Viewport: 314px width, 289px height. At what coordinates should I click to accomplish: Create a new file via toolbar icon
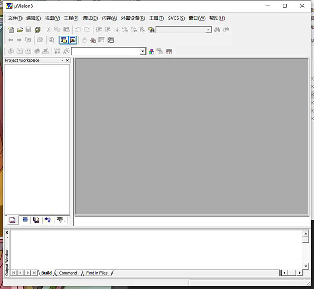(x=11, y=30)
